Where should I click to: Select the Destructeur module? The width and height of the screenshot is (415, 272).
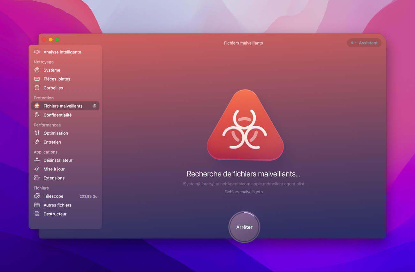point(65,214)
